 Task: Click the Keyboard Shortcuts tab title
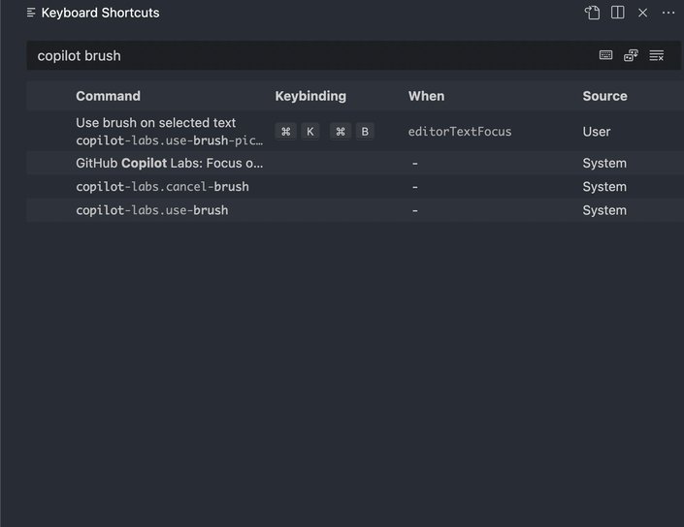100,13
